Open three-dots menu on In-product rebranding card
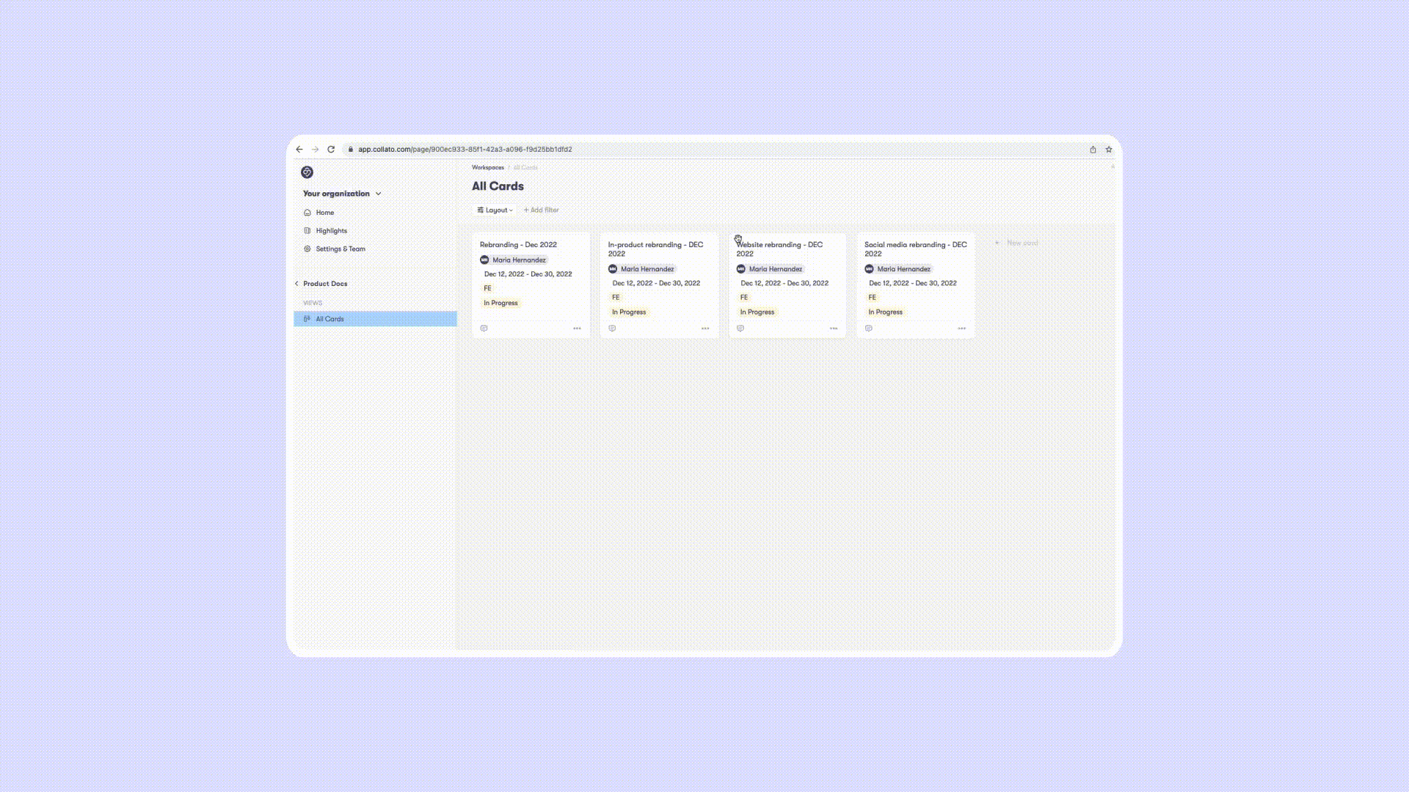1409x792 pixels. point(705,329)
